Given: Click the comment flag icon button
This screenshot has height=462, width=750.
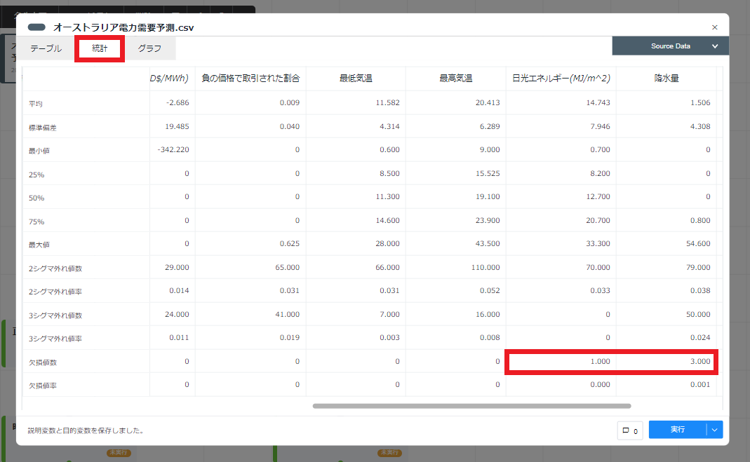Looking at the screenshot, I should 629,430.
